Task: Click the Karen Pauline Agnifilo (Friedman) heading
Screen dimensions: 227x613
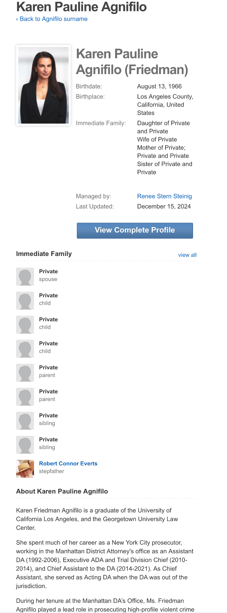Action: coord(132,62)
